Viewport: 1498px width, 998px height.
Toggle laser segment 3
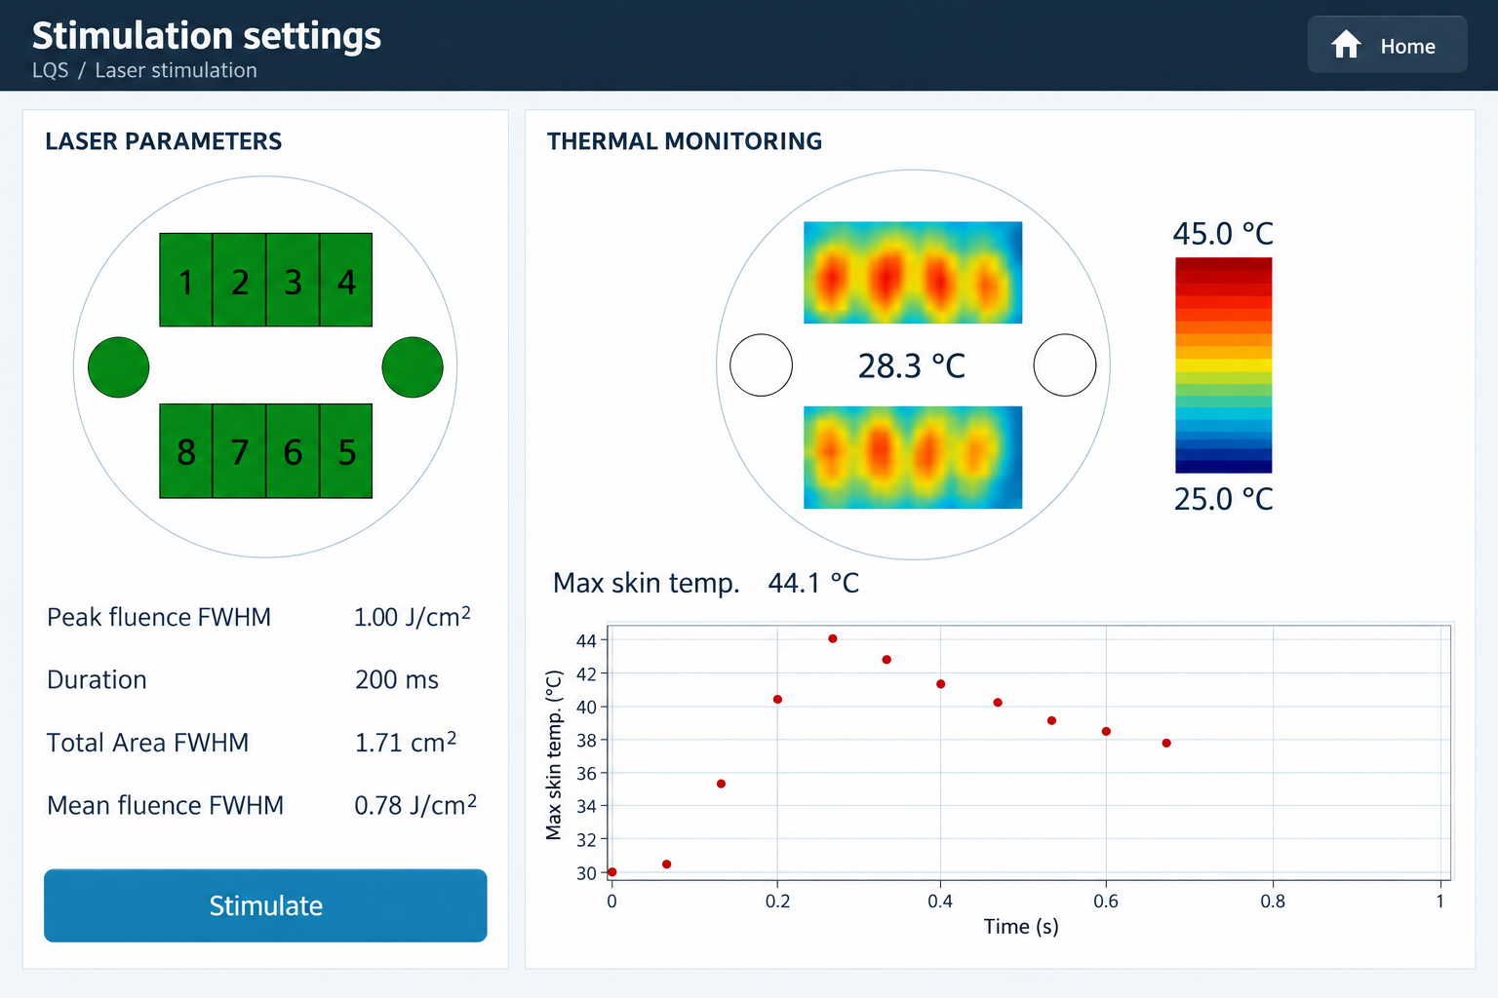[x=293, y=280]
